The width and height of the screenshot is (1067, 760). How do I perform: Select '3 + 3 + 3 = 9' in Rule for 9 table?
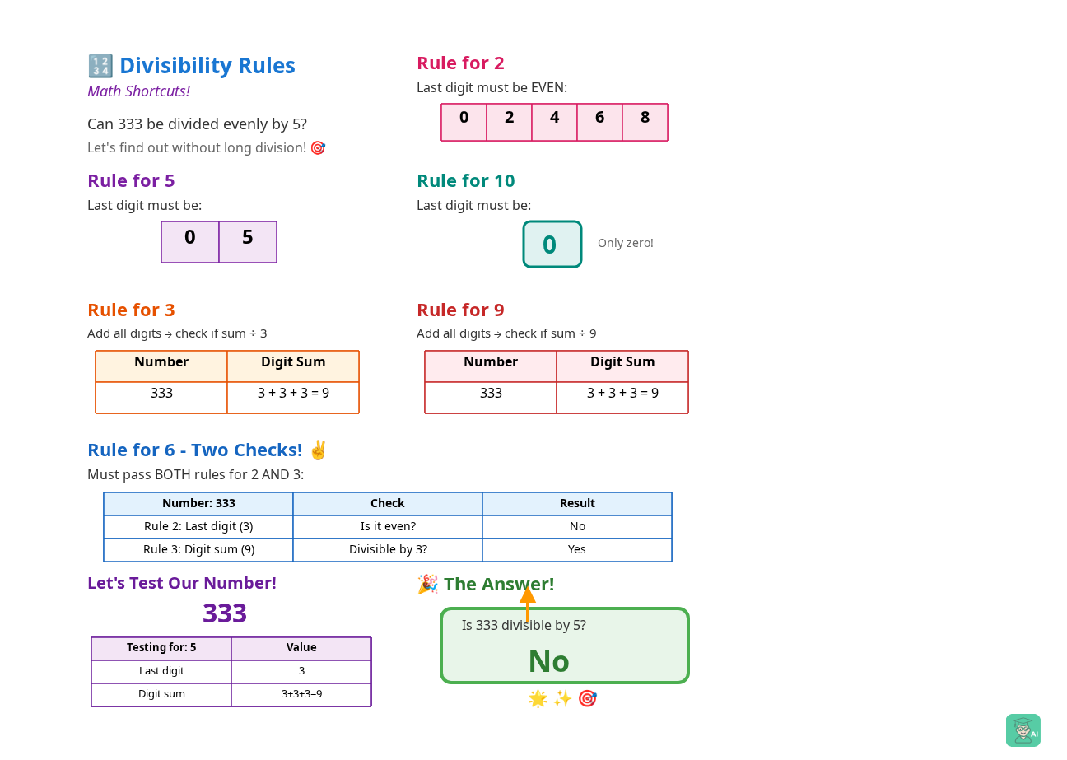click(622, 398)
